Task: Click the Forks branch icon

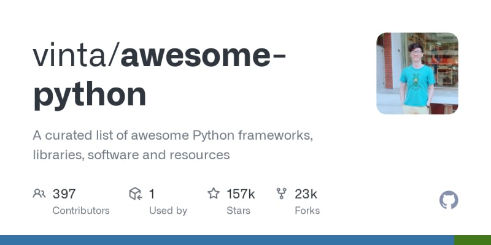Action: coord(281,194)
